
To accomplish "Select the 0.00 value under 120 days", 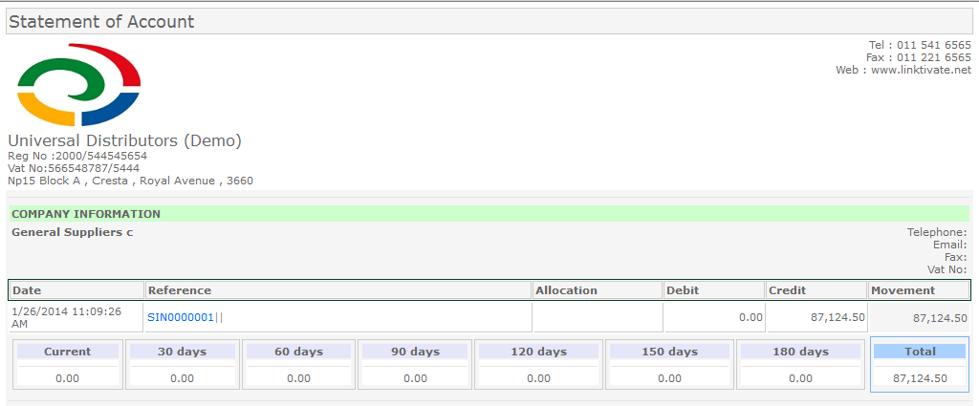I will coord(538,378).
